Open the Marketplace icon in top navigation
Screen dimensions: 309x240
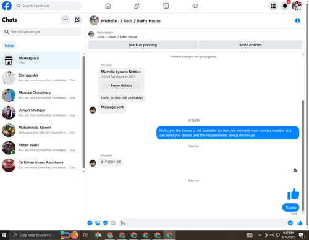point(166,6)
